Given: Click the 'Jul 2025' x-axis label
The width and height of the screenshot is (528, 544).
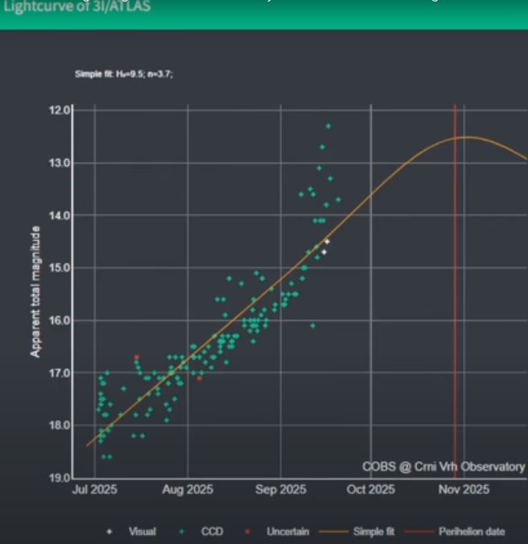Looking at the screenshot, I should (94, 489).
